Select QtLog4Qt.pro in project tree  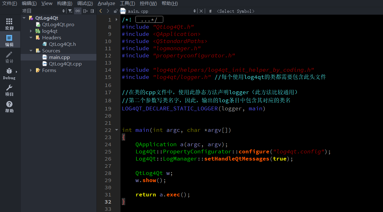(x=58, y=24)
